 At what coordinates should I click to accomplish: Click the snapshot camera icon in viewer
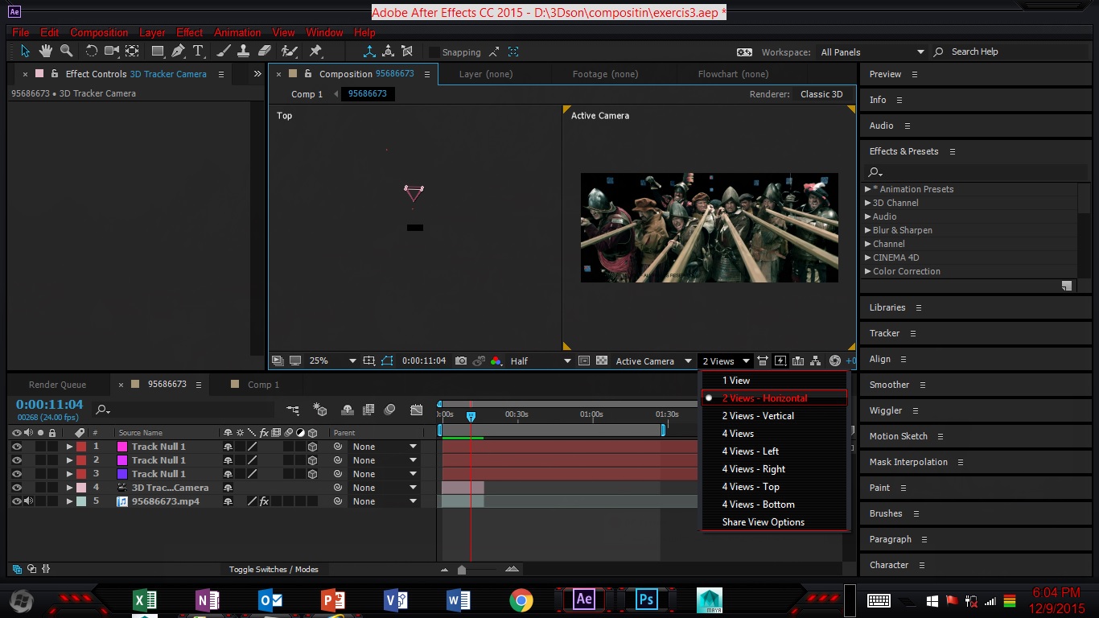(461, 361)
